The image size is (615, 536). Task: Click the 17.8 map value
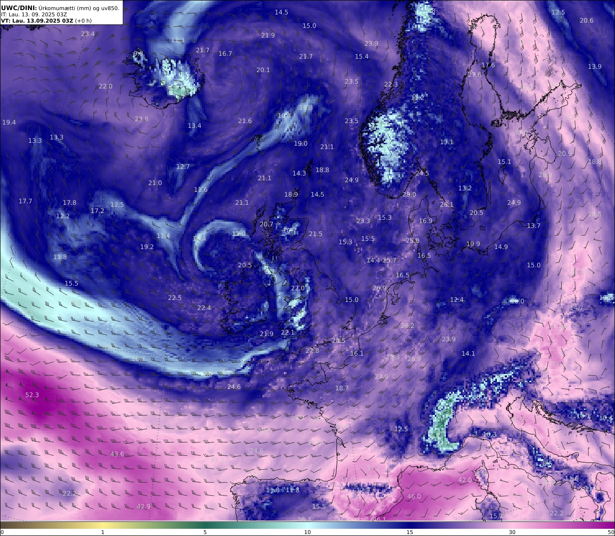point(70,202)
